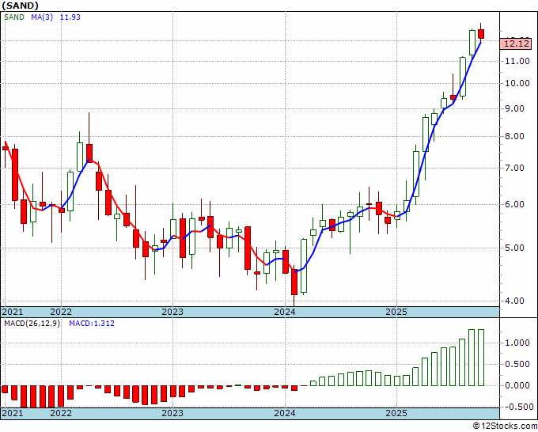The width and height of the screenshot is (538, 432).
Task: Click the 0.000 MACD axis label
Action: (517, 385)
